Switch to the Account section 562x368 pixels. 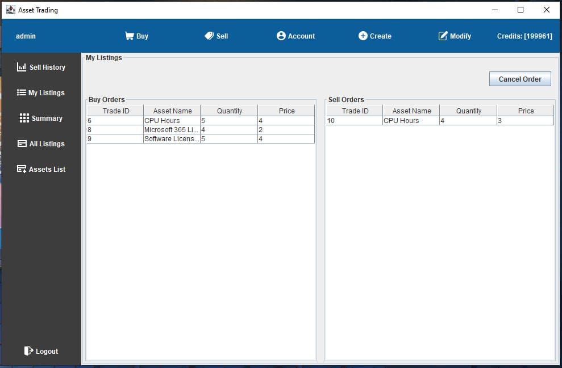295,36
